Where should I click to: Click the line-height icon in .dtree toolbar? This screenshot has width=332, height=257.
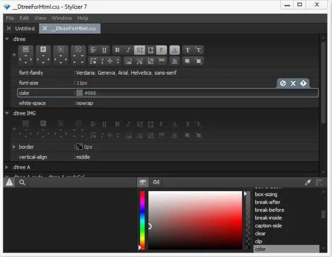tap(150, 50)
